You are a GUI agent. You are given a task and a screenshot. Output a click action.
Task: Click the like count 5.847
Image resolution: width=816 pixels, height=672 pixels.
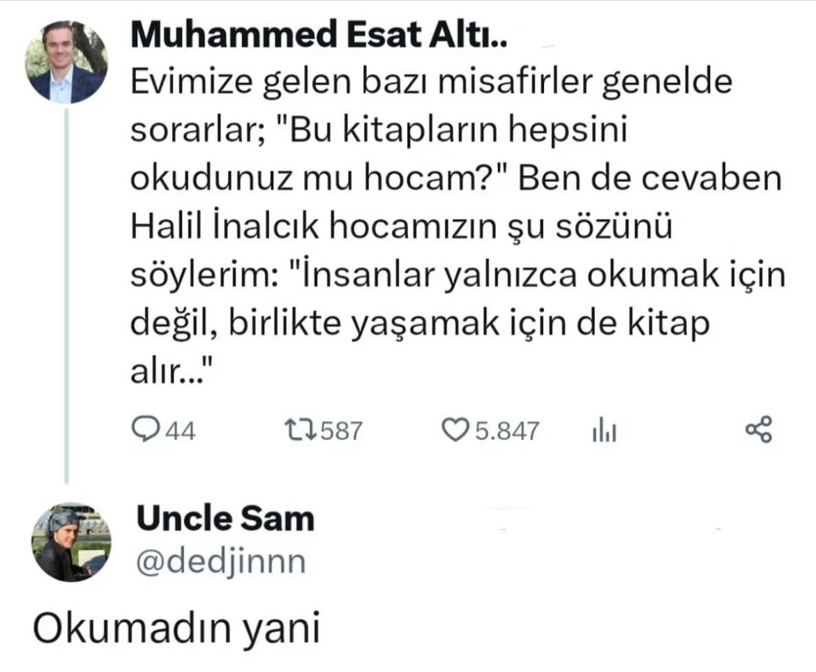coord(507,431)
